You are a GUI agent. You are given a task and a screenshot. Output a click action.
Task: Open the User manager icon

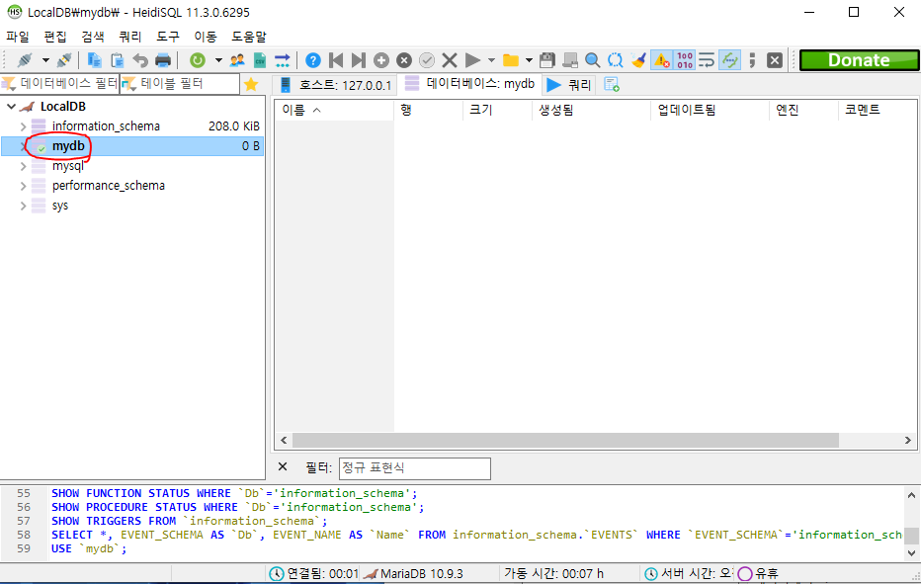click(237, 60)
